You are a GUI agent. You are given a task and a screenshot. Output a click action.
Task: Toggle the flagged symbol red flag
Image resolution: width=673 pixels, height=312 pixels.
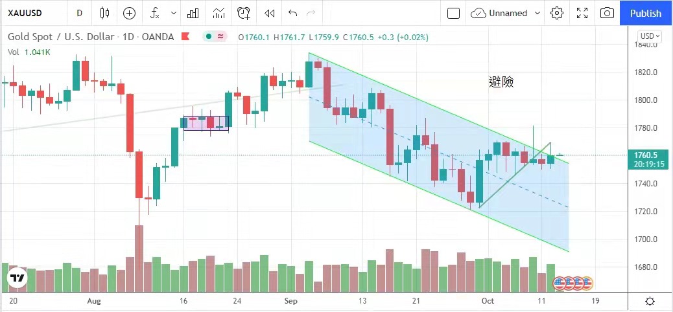pos(185,37)
